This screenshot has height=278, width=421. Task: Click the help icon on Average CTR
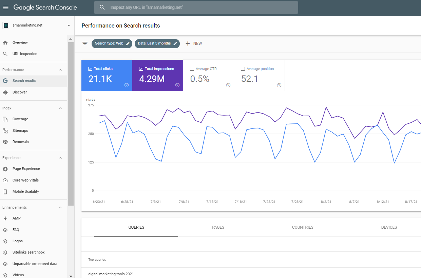(228, 85)
